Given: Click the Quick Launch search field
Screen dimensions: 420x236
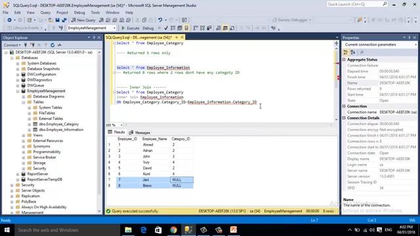Looking at the screenshot, I should click(356, 5).
